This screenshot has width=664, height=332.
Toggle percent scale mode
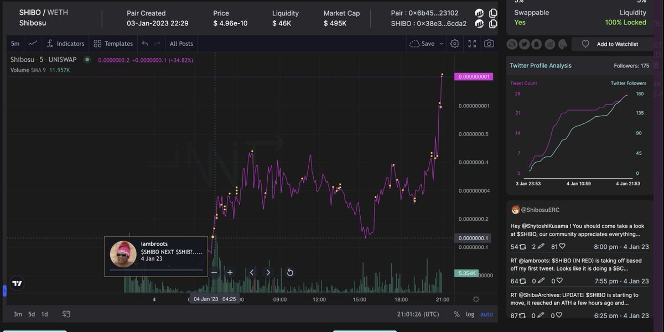pyautogui.click(x=456, y=314)
